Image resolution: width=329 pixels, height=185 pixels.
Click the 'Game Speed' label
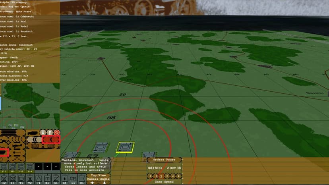click(164, 182)
